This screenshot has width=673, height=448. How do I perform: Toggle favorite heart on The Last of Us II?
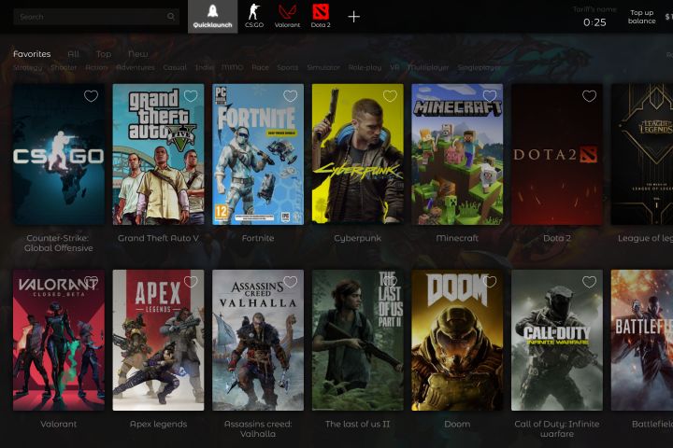tap(390, 282)
